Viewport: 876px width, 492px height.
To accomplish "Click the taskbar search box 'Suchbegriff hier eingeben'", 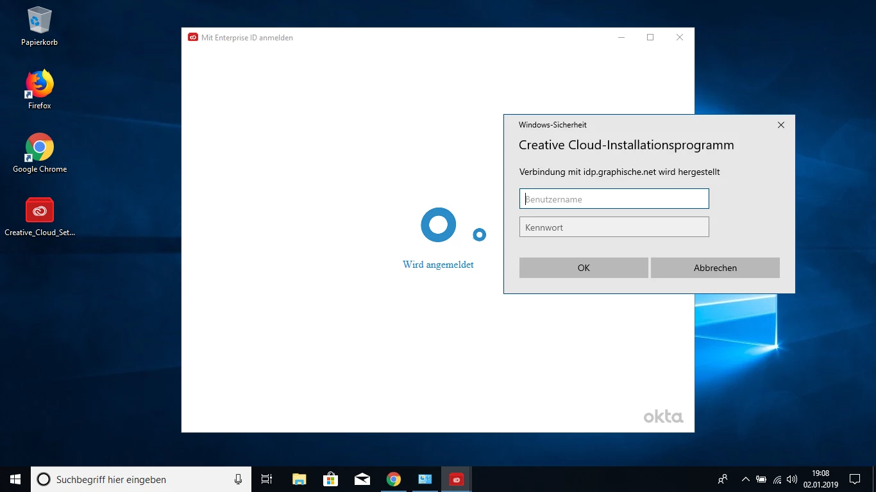I will [141, 479].
